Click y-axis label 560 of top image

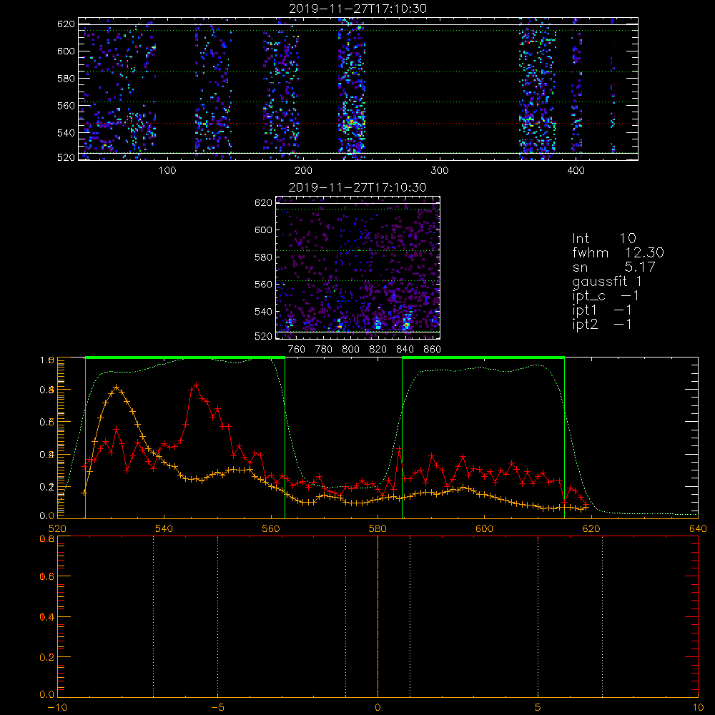click(x=66, y=105)
